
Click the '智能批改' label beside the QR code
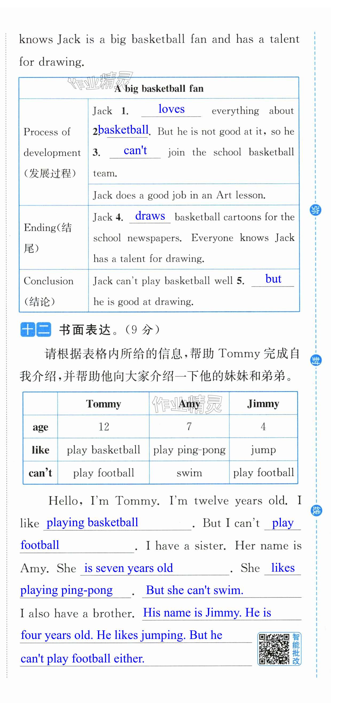click(x=296, y=649)
